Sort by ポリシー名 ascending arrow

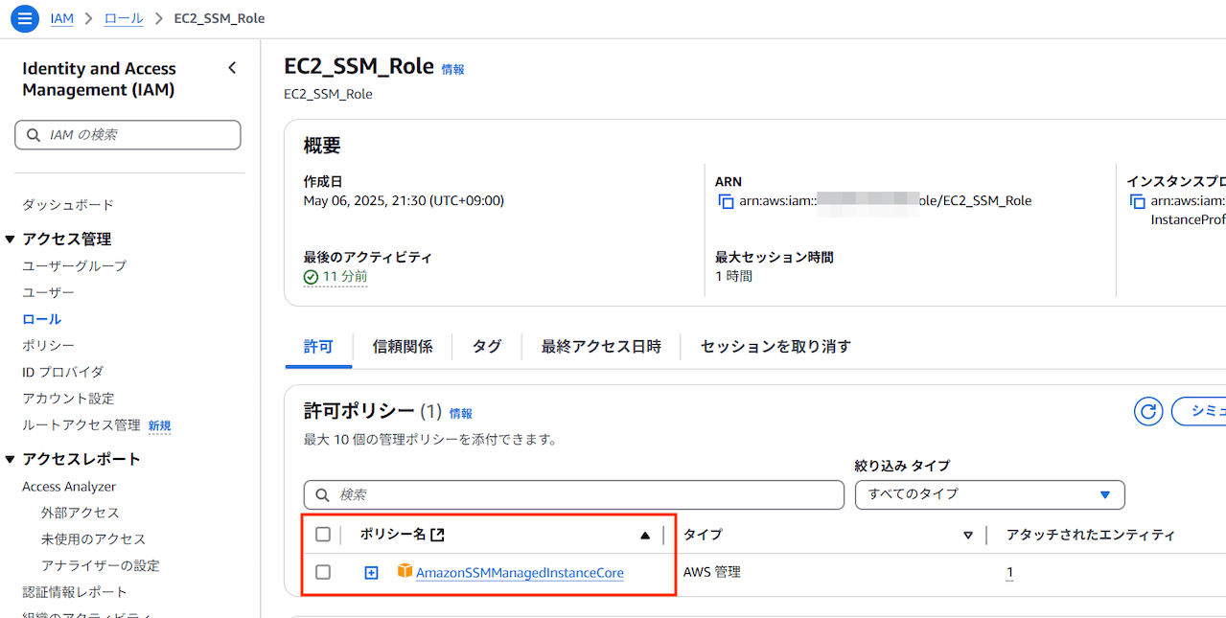(x=645, y=536)
